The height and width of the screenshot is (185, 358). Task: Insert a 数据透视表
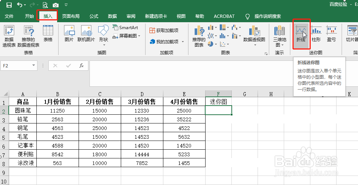[9, 36]
